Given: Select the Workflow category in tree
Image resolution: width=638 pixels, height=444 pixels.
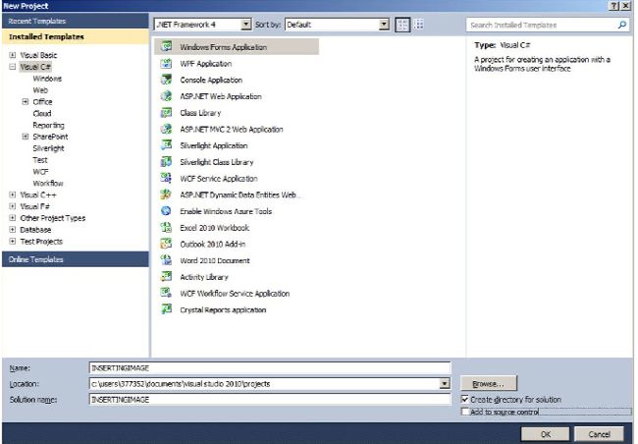Looking at the screenshot, I should (x=48, y=183).
